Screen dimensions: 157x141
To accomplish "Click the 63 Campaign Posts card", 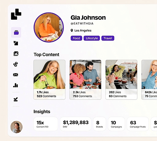I will [138, 124].
